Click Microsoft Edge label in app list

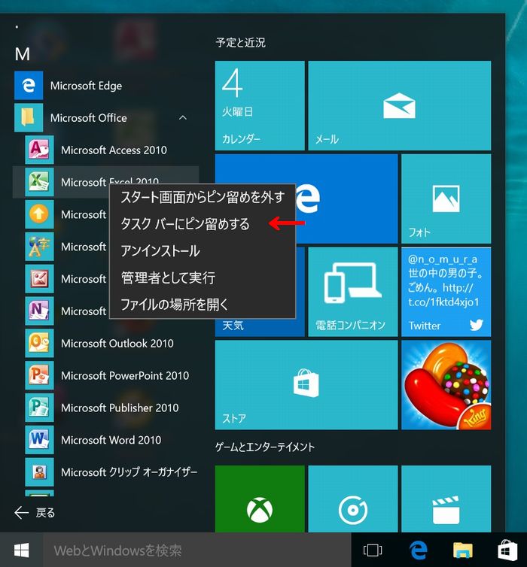(86, 86)
